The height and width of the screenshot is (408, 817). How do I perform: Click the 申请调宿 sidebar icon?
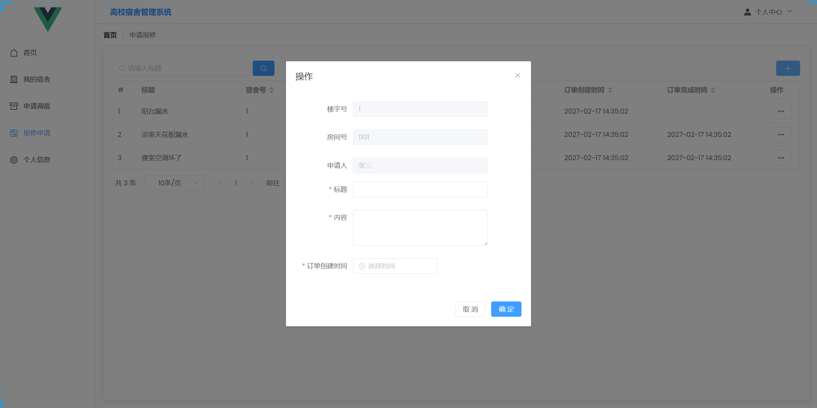(x=14, y=106)
